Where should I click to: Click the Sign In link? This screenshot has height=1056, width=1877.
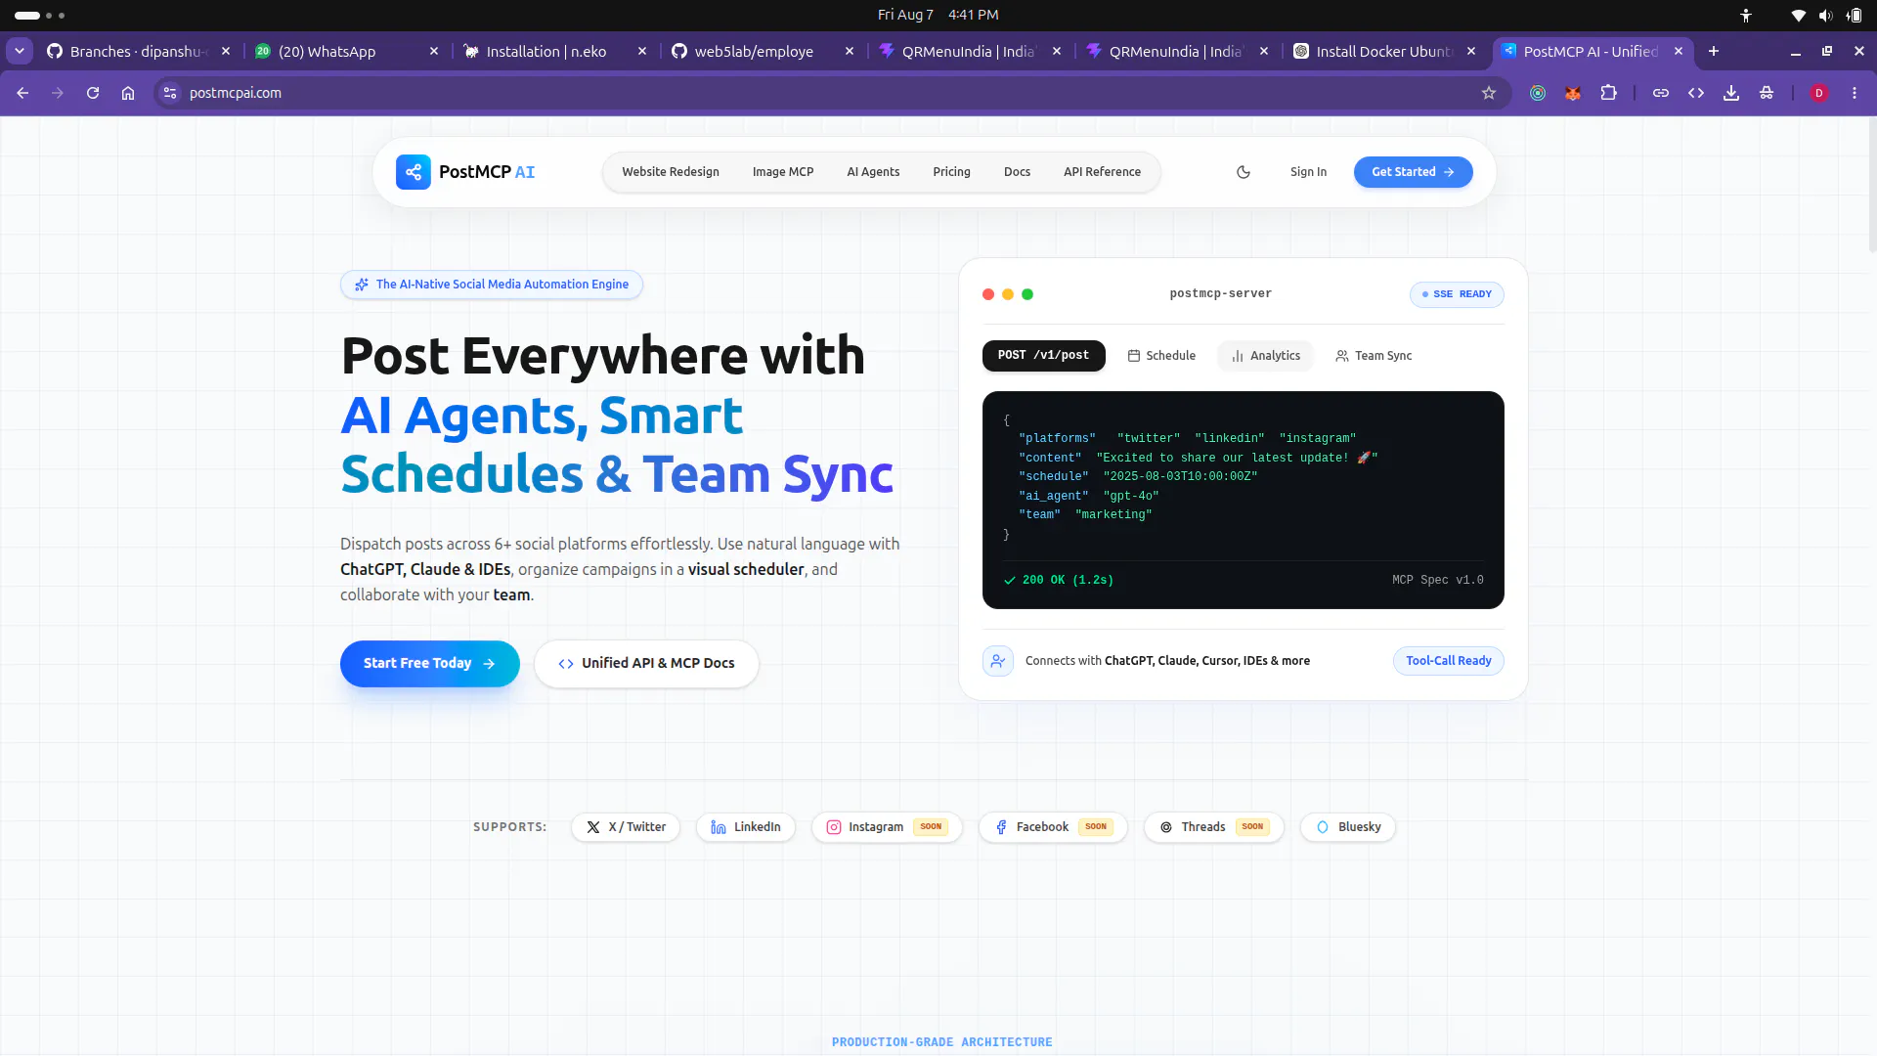[1308, 172]
